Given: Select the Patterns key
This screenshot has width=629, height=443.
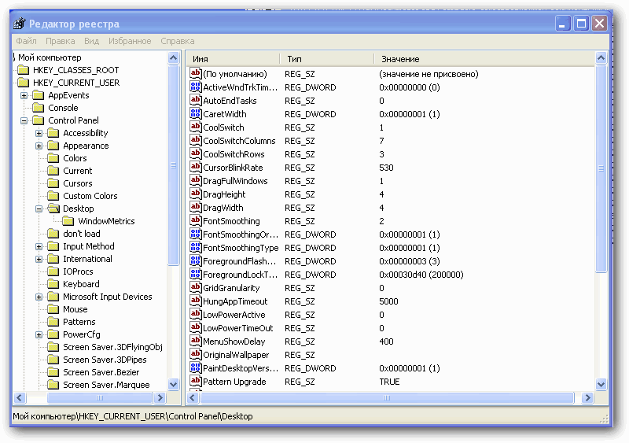Looking at the screenshot, I should tap(79, 322).
